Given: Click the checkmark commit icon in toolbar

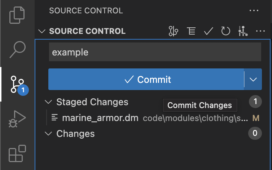Looking at the screenshot, I should click(209, 31).
